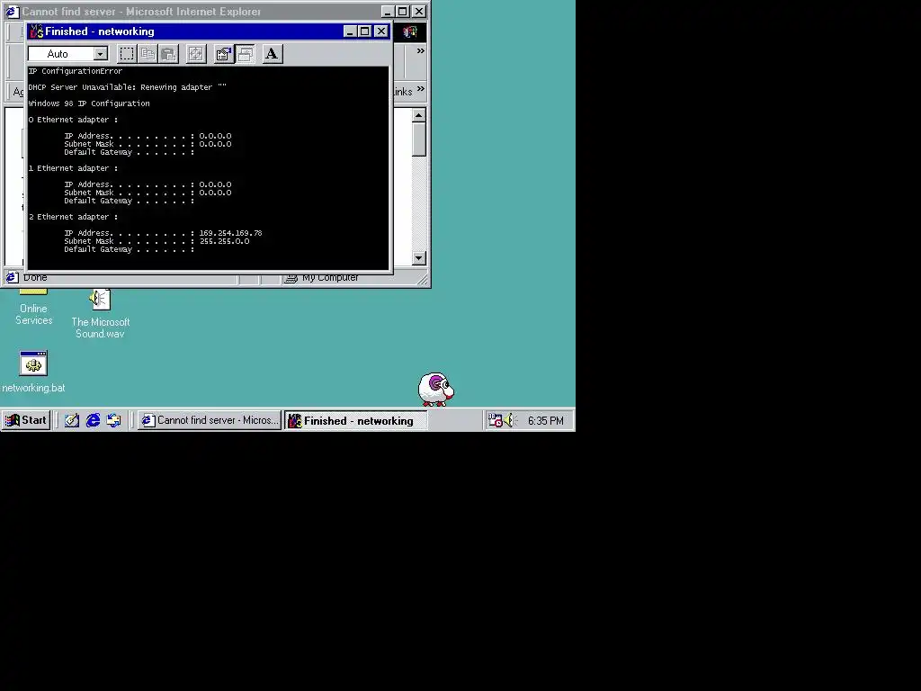
Task: Click the Internet Explorer scrollbar up arrow
Action: (x=419, y=115)
